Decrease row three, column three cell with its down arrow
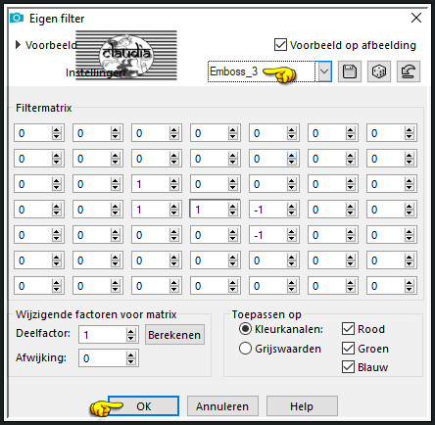435x425 pixels. click(174, 187)
